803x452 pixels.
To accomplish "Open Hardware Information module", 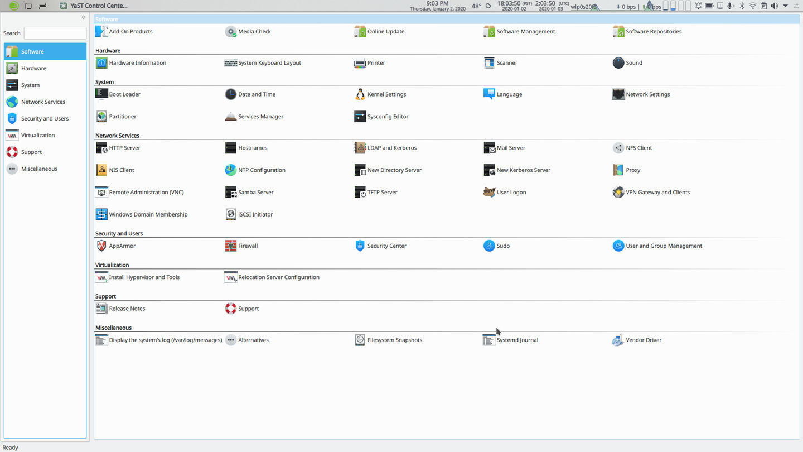I will pos(131,63).
